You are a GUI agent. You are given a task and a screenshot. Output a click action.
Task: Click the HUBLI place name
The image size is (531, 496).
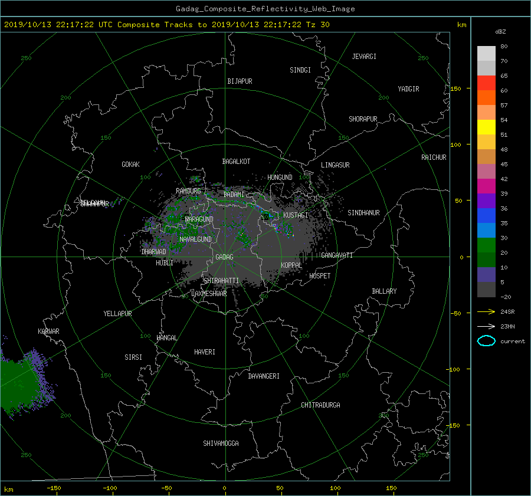[165, 263]
